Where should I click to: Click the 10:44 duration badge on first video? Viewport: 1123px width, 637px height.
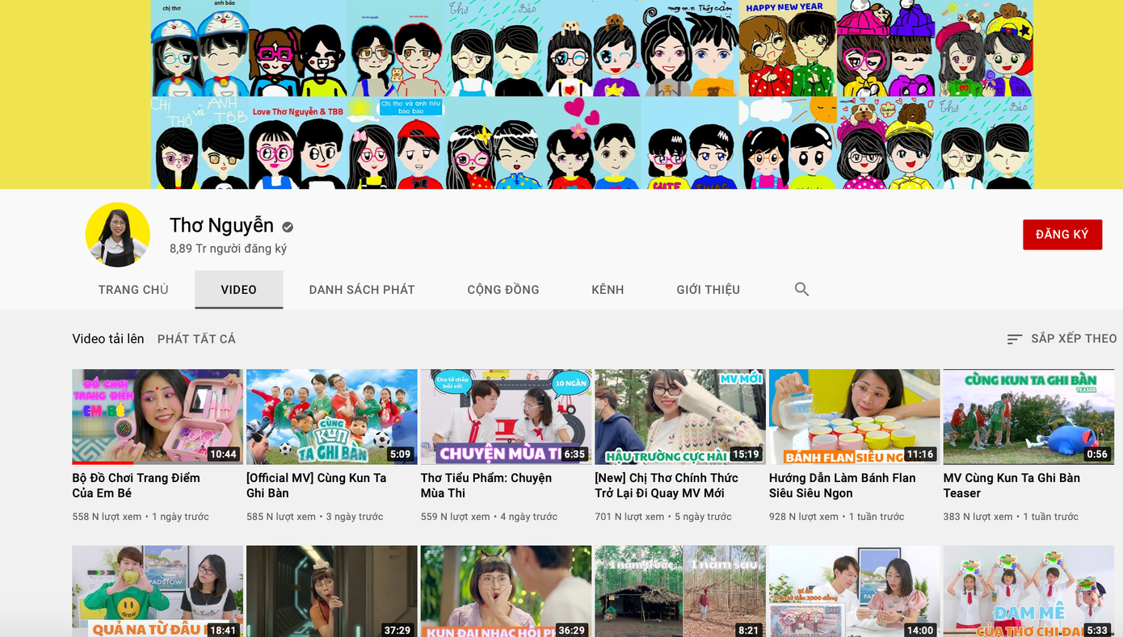[x=223, y=455]
